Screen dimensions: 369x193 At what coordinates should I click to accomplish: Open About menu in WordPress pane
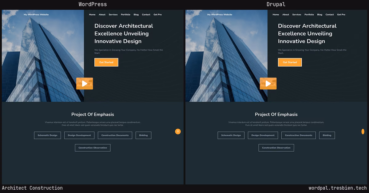[102, 15]
